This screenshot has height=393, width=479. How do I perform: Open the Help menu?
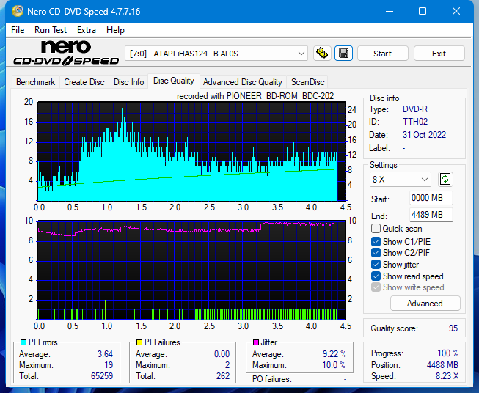115,30
